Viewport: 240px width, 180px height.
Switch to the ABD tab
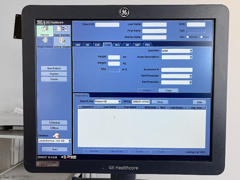coord(78,45)
